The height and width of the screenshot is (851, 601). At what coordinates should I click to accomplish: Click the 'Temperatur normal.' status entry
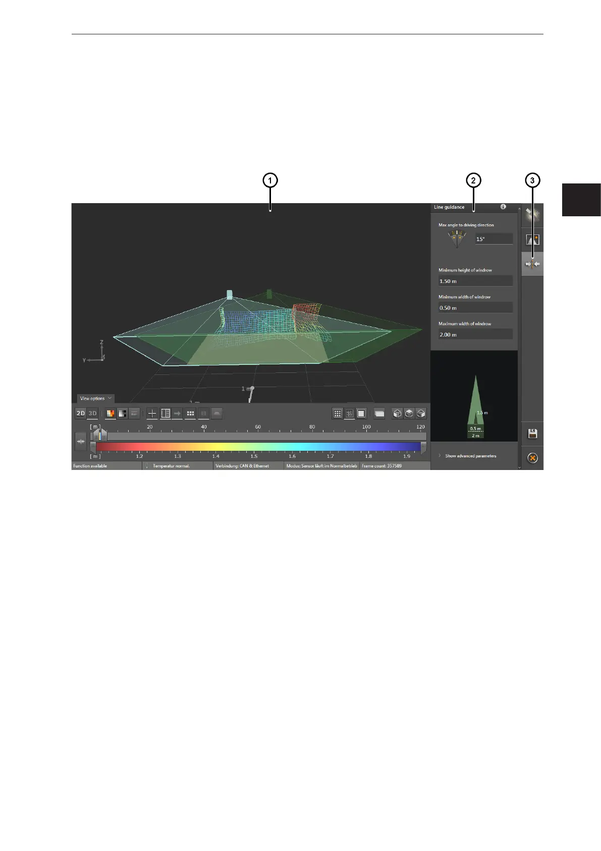tap(172, 466)
